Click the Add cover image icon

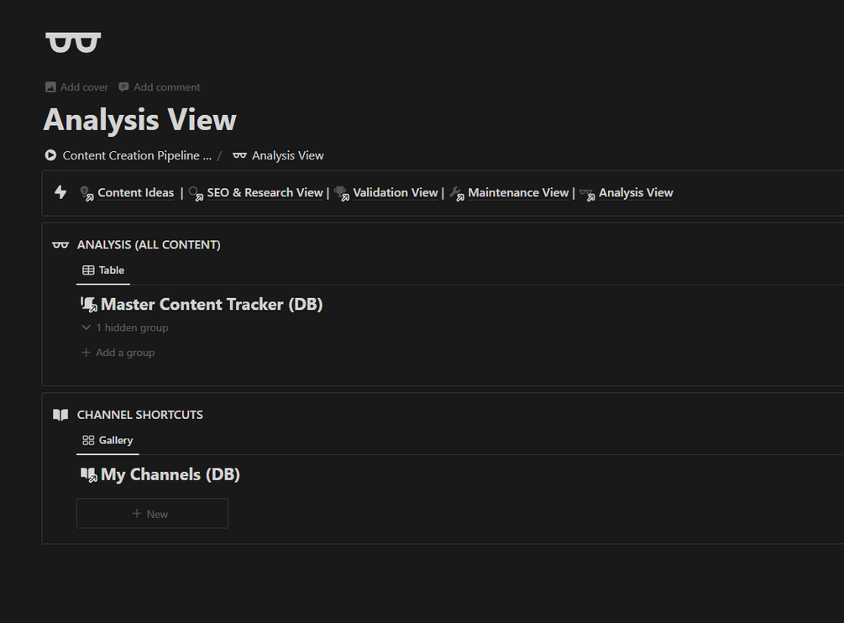pyautogui.click(x=50, y=87)
